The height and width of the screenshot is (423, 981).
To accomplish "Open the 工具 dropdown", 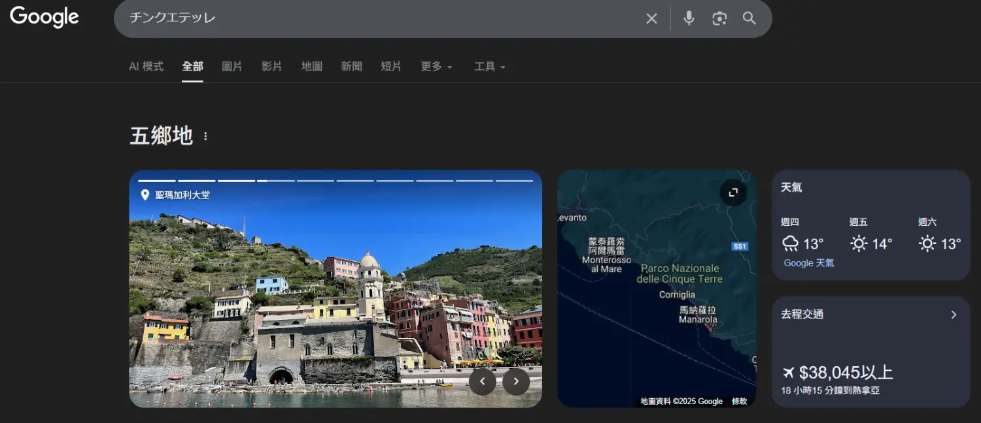I will [490, 67].
